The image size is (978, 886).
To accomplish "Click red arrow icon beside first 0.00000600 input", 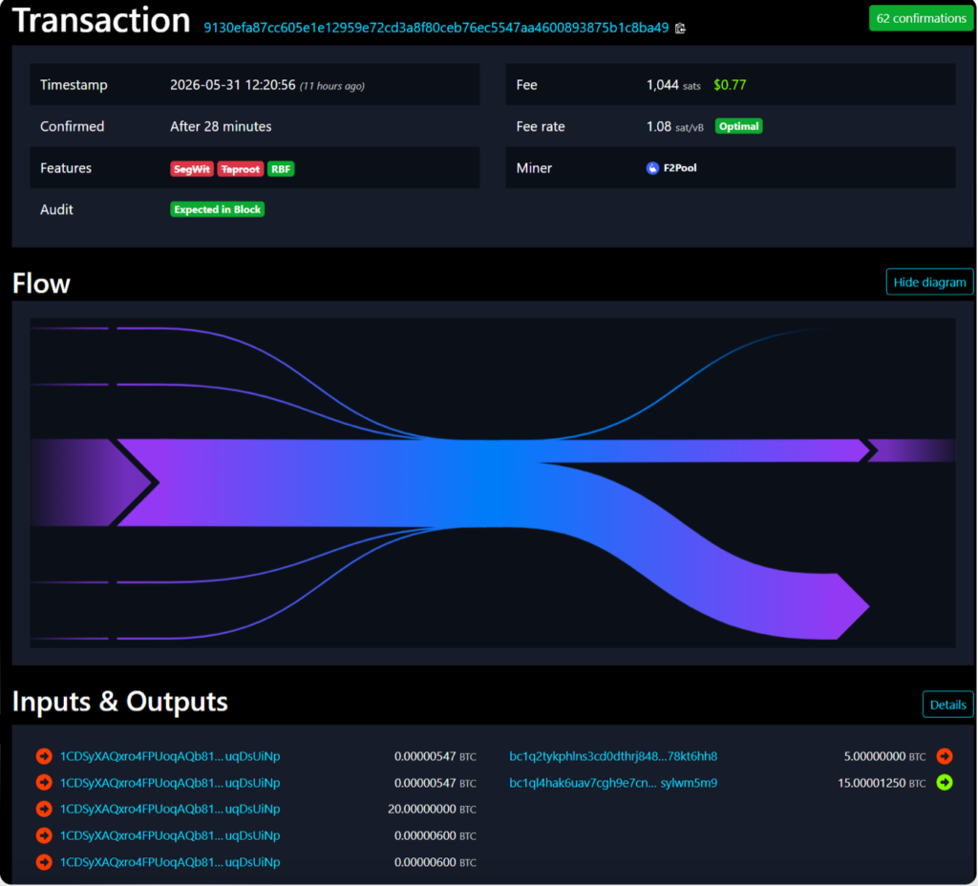I will 44,835.
